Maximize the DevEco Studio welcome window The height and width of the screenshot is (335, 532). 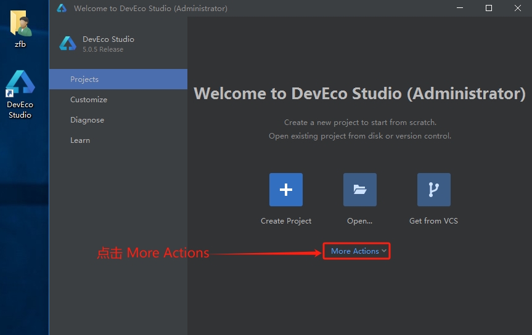489,8
